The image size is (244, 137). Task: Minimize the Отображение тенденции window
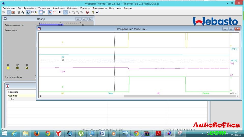225,29
